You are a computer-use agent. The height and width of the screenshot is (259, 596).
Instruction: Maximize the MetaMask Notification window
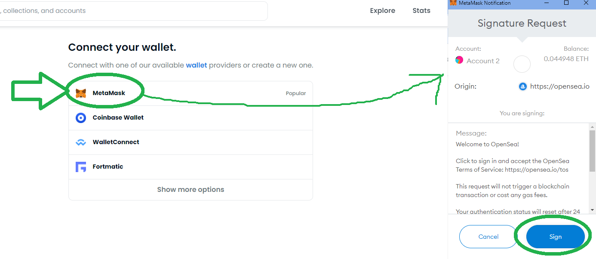pos(566,3)
